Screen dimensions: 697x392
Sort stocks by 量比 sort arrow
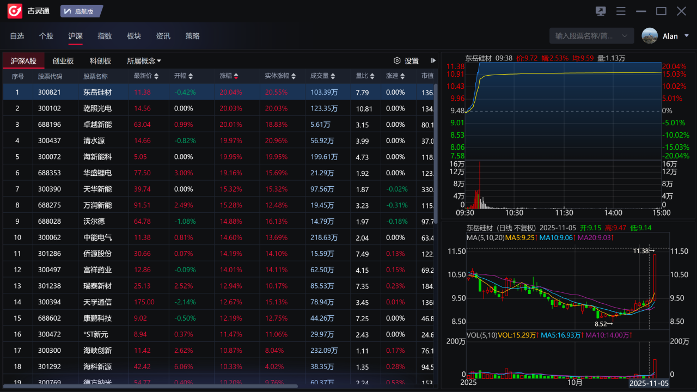374,76
